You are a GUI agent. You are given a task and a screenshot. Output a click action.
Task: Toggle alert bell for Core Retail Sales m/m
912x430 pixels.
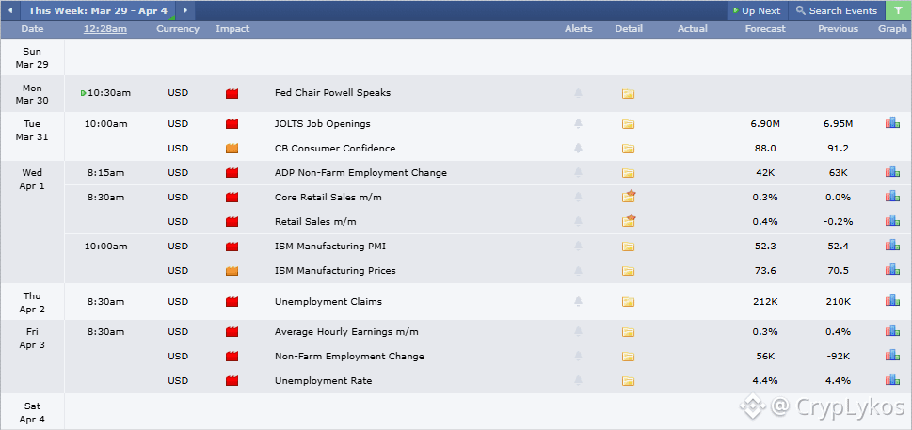click(x=578, y=197)
